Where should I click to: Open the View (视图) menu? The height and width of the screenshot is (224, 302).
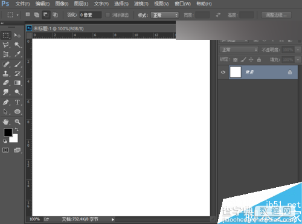pyautogui.click(x=161, y=4)
